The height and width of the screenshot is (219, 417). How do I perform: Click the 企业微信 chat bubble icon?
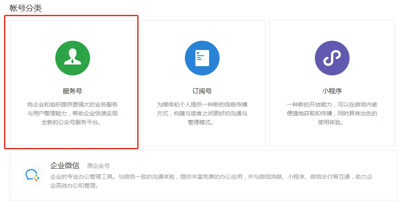pyautogui.click(x=32, y=175)
